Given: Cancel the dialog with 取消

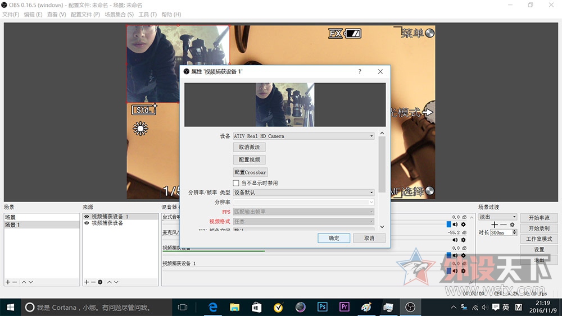Looking at the screenshot, I should 369,238.
